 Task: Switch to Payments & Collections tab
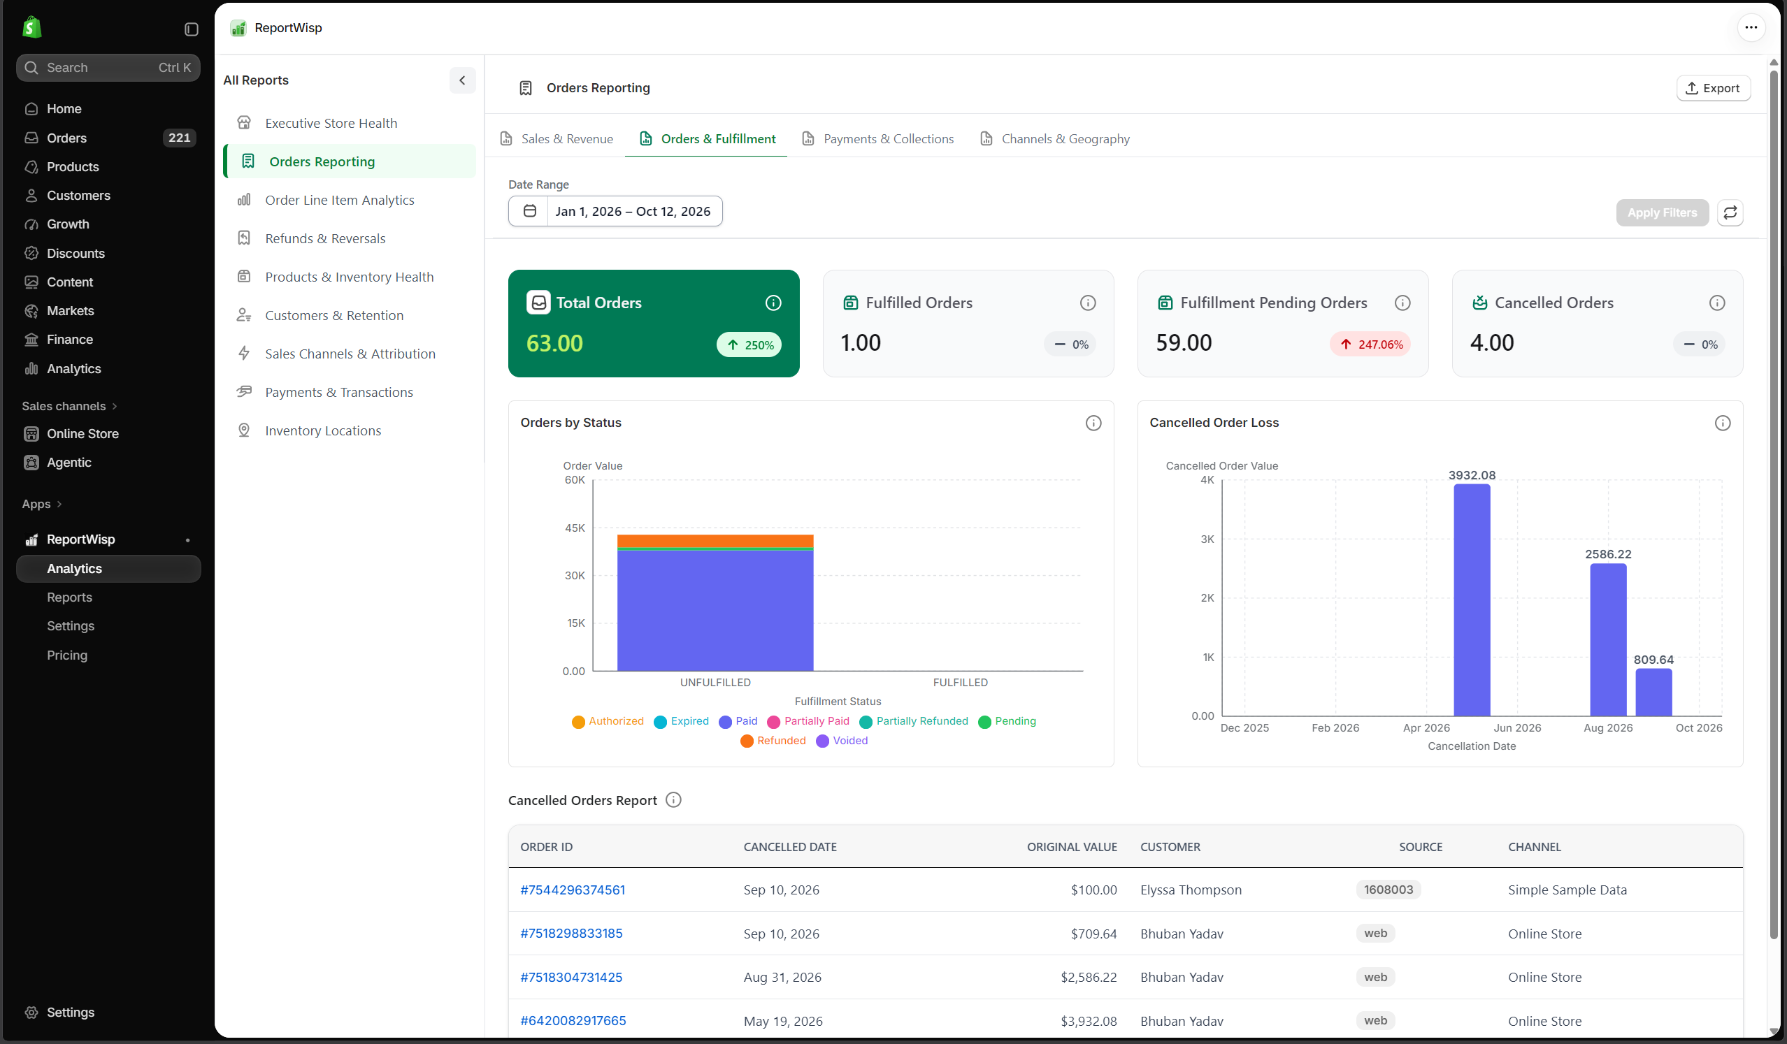(x=877, y=139)
